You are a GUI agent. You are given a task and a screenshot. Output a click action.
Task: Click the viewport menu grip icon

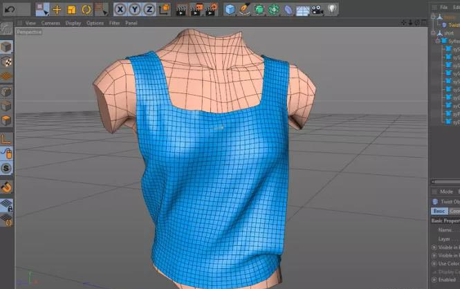[x=19, y=23]
